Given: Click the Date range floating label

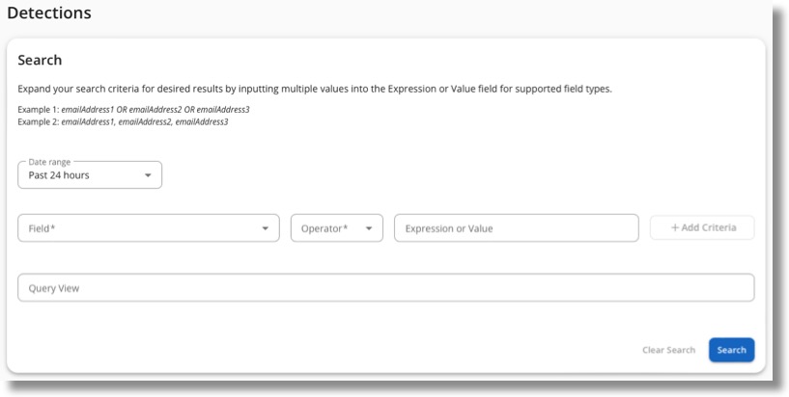Looking at the screenshot, I should pyautogui.click(x=50, y=162).
